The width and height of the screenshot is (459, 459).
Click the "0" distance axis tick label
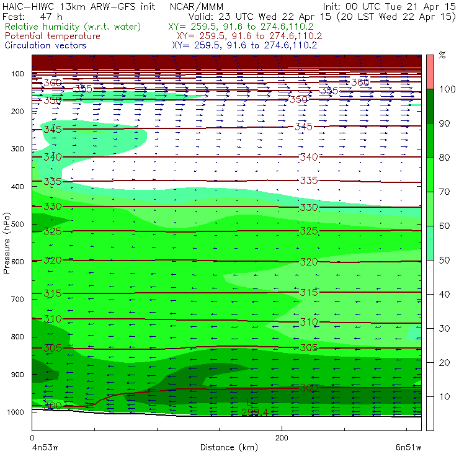point(32,438)
